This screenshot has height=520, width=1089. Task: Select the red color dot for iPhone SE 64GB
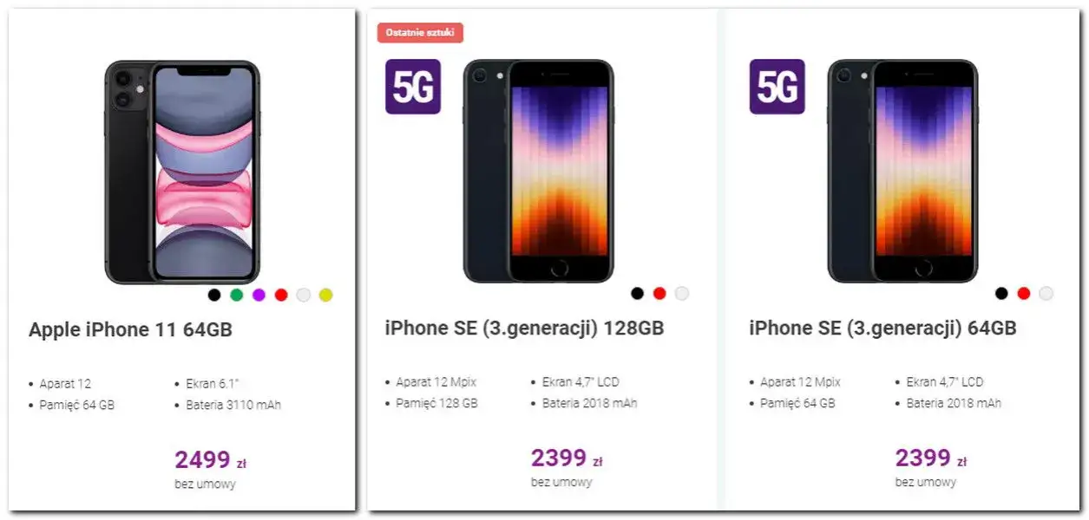[x=1024, y=294]
